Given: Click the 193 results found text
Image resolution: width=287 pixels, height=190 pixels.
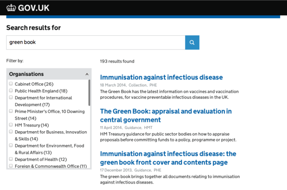Looking at the screenshot, I should tap(117, 61).
